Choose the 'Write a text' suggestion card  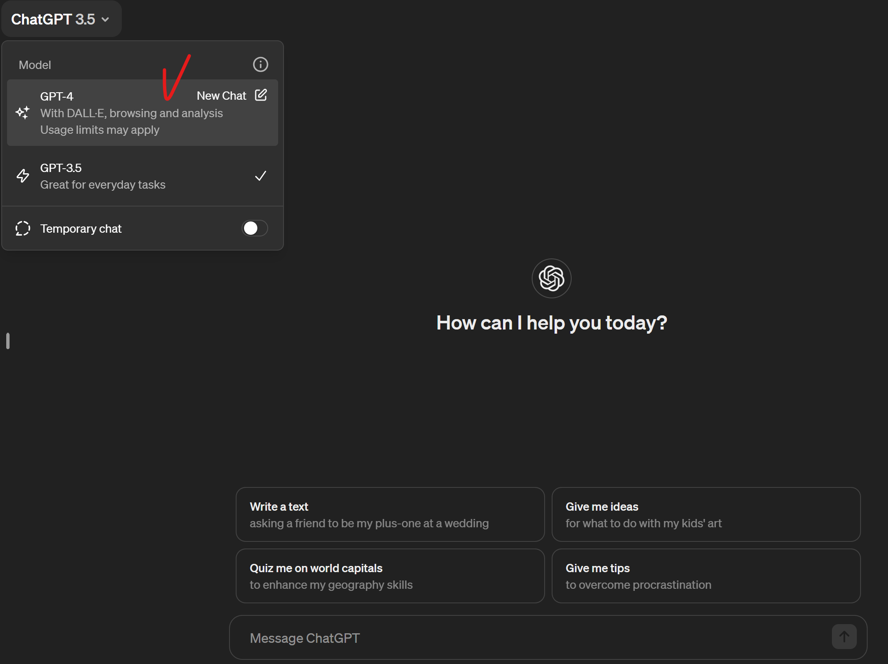(390, 514)
